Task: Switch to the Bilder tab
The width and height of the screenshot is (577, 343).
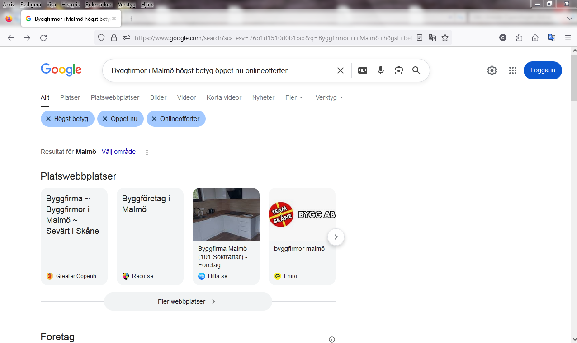Action: point(158,97)
